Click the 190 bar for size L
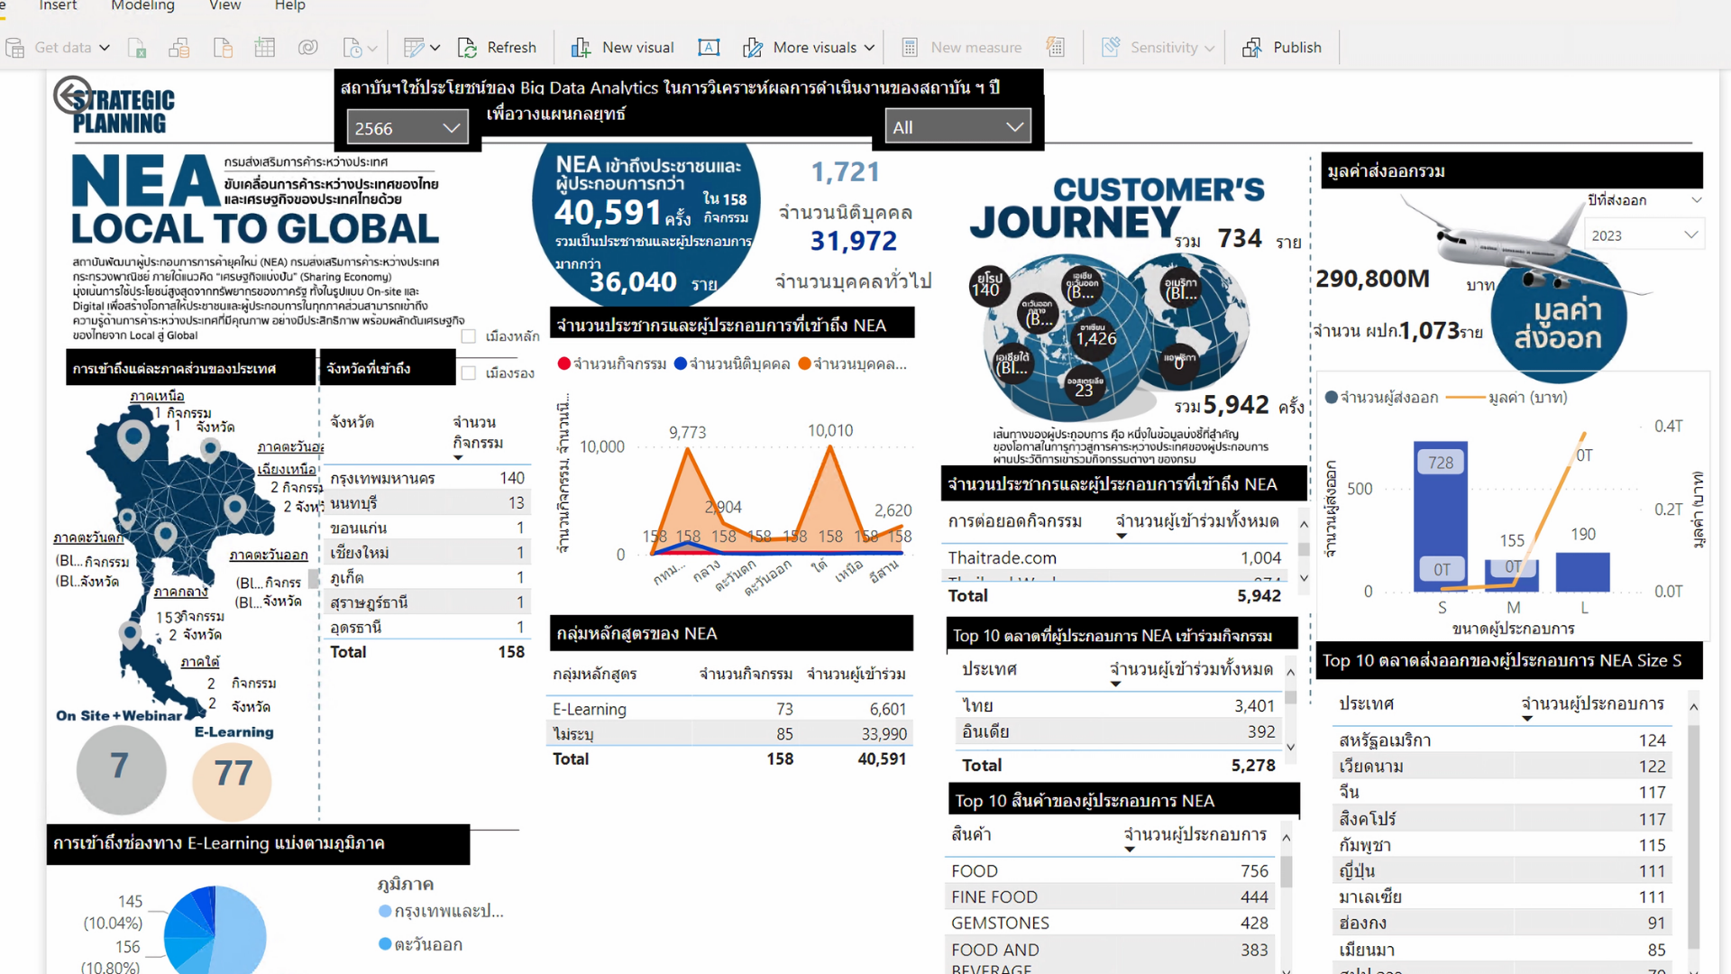This screenshot has width=1731, height=974. (x=1582, y=572)
